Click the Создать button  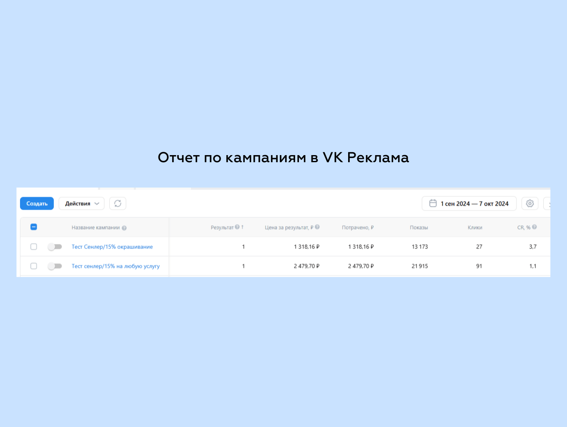point(37,203)
